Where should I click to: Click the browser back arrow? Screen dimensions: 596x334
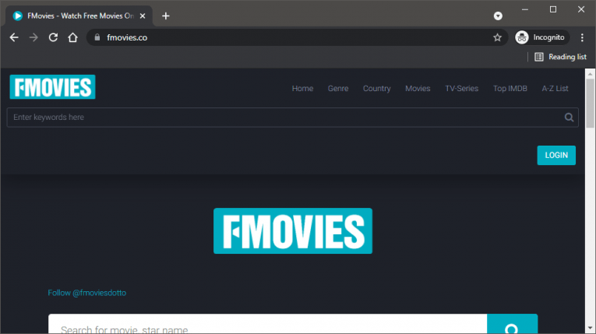(14, 37)
